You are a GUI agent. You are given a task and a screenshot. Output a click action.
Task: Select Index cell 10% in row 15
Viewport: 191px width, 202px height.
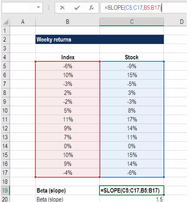tap(67, 155)
